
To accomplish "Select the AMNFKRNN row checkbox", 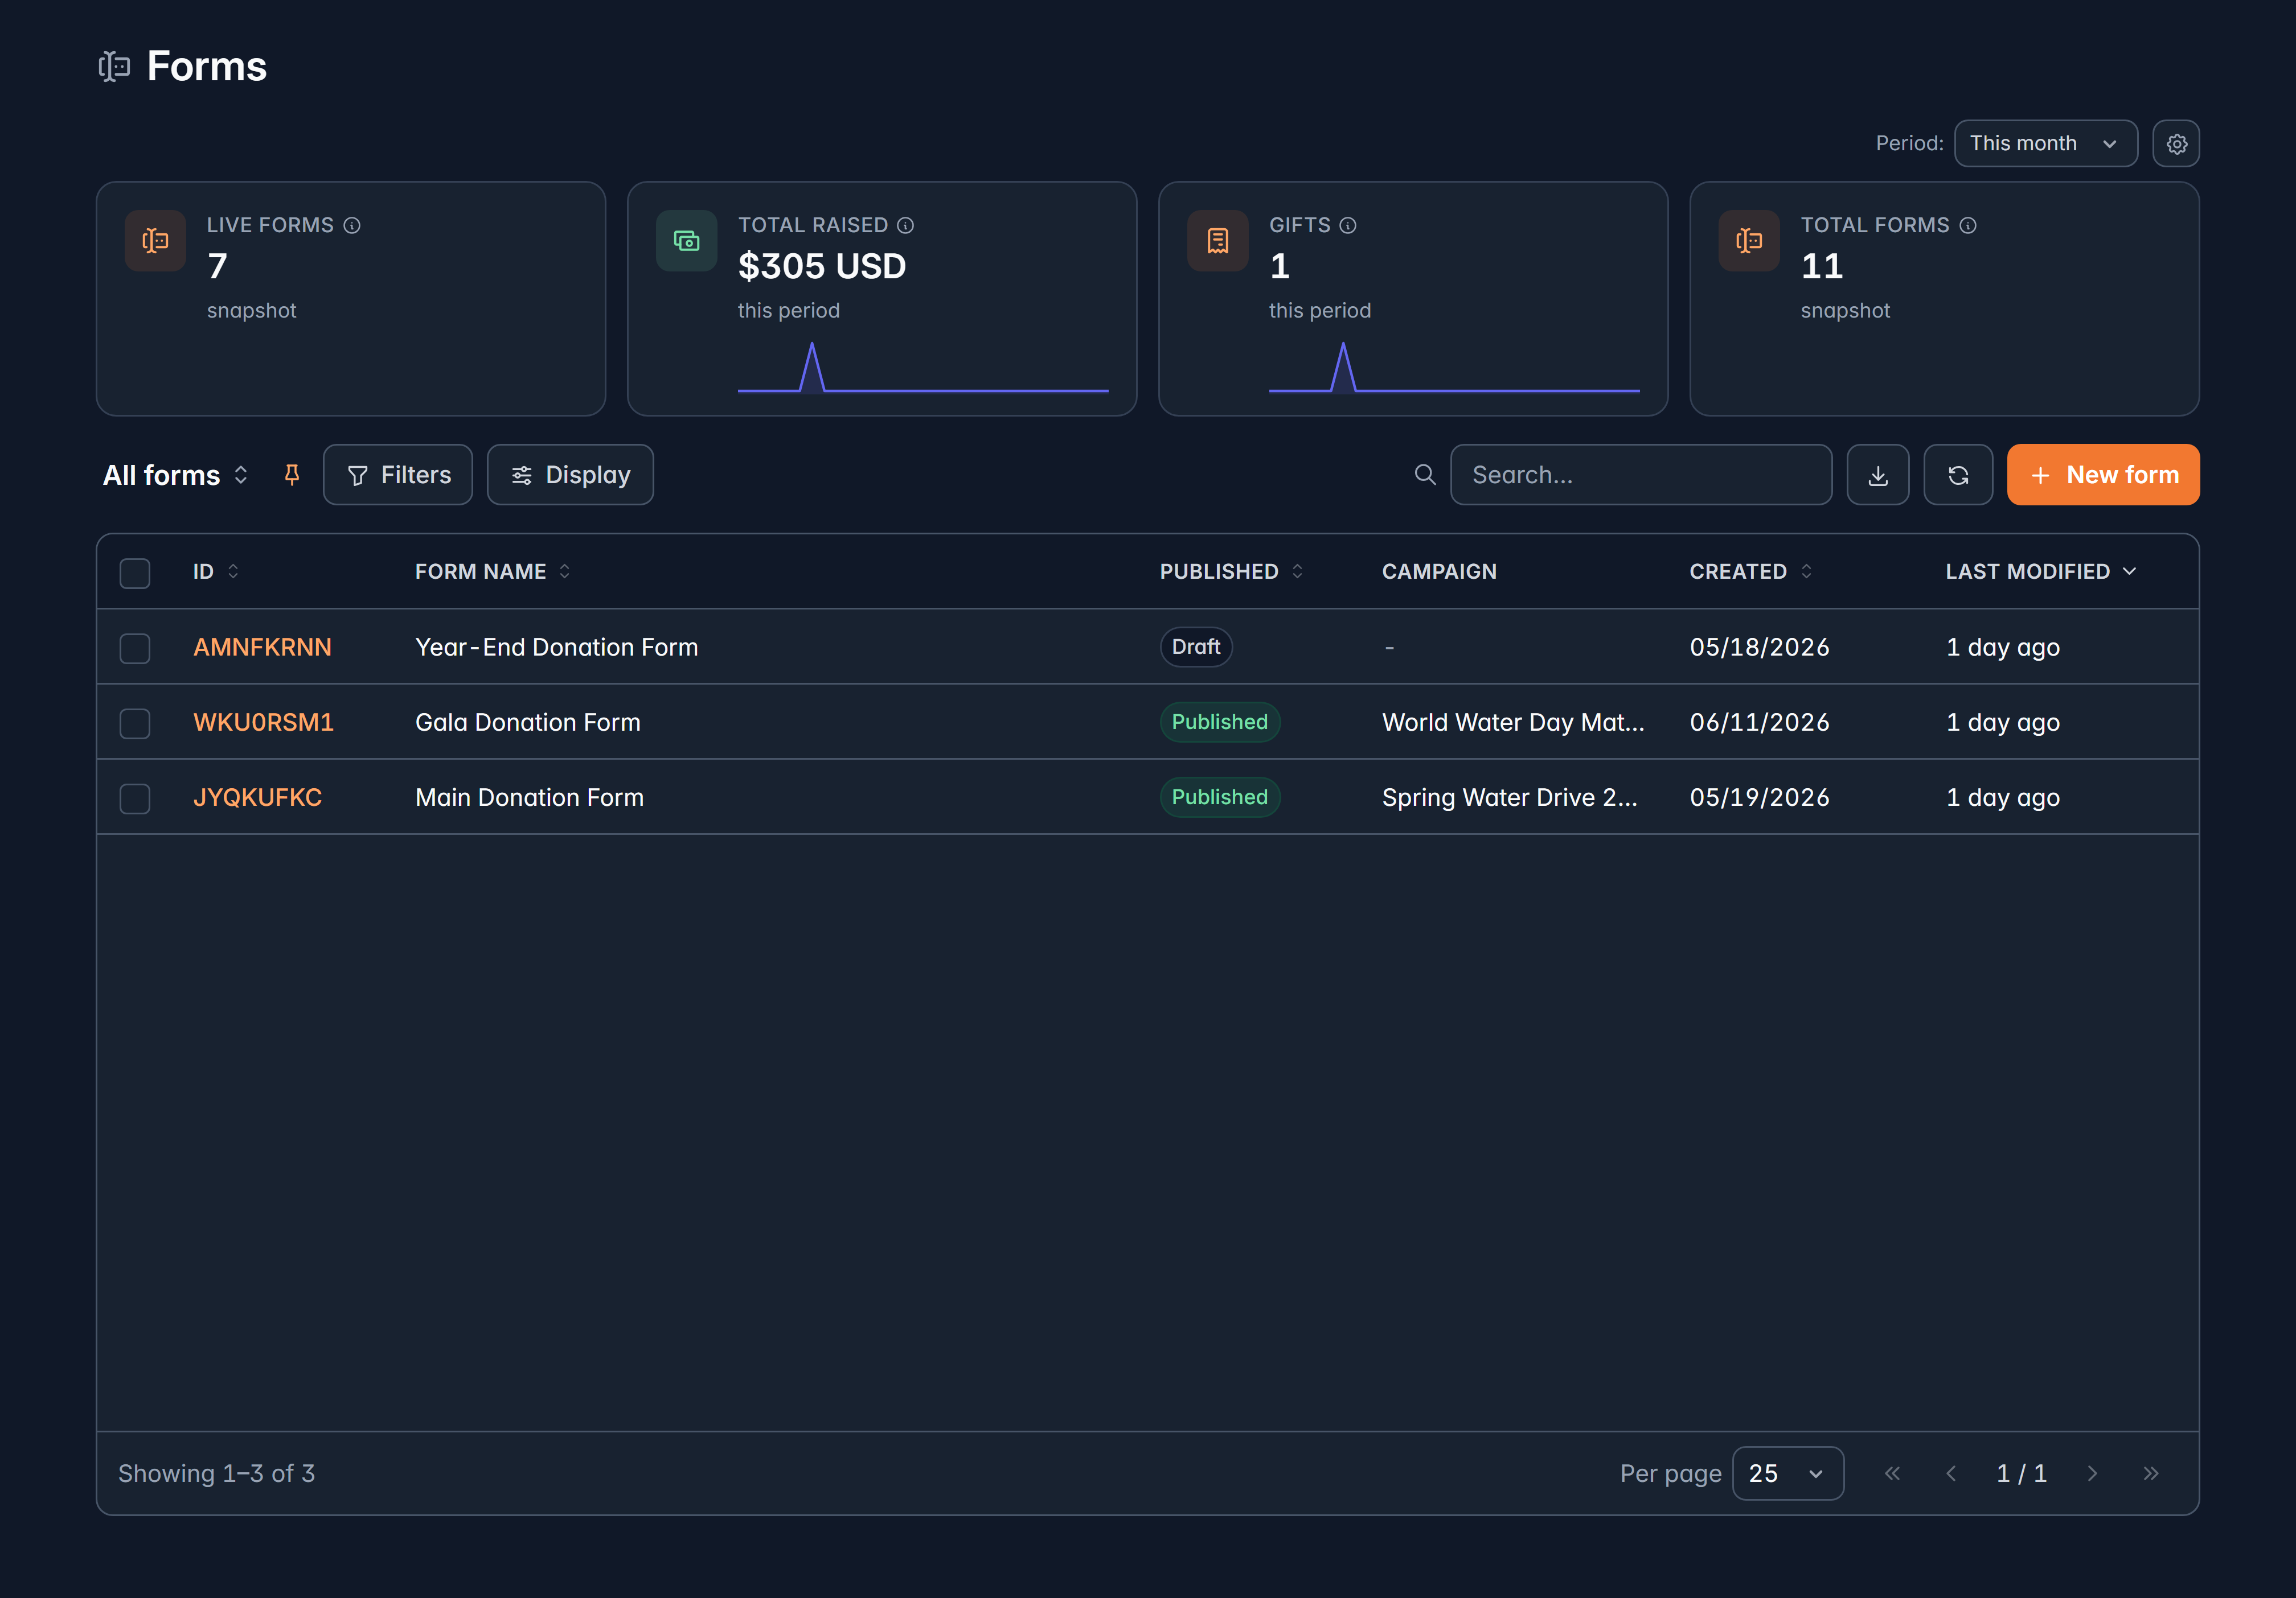I will click(x=135, y=648).
